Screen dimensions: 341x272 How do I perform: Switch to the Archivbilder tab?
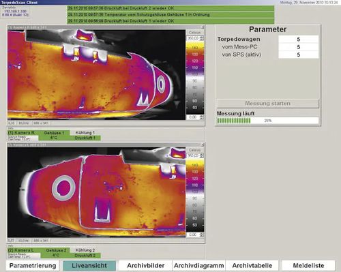point(146,265)
